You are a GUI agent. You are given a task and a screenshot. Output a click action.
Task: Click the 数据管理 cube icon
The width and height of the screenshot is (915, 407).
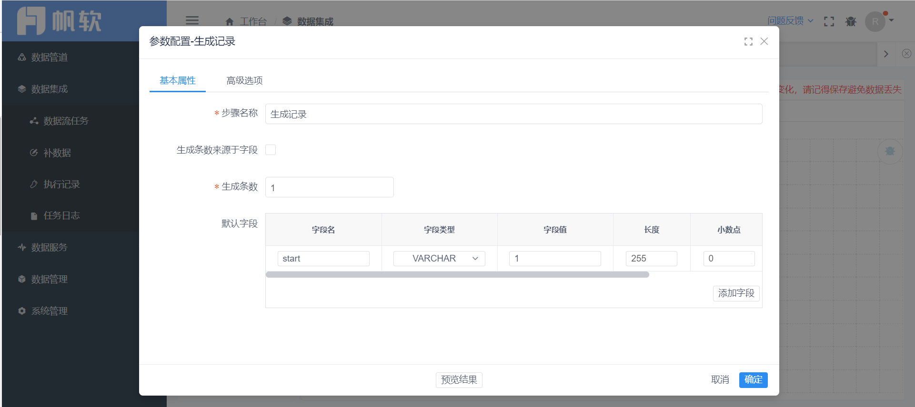point(21,279)
